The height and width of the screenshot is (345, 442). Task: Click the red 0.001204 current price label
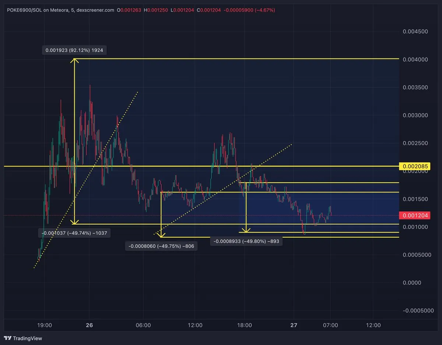pyautogui.click(x=415, y=216)
